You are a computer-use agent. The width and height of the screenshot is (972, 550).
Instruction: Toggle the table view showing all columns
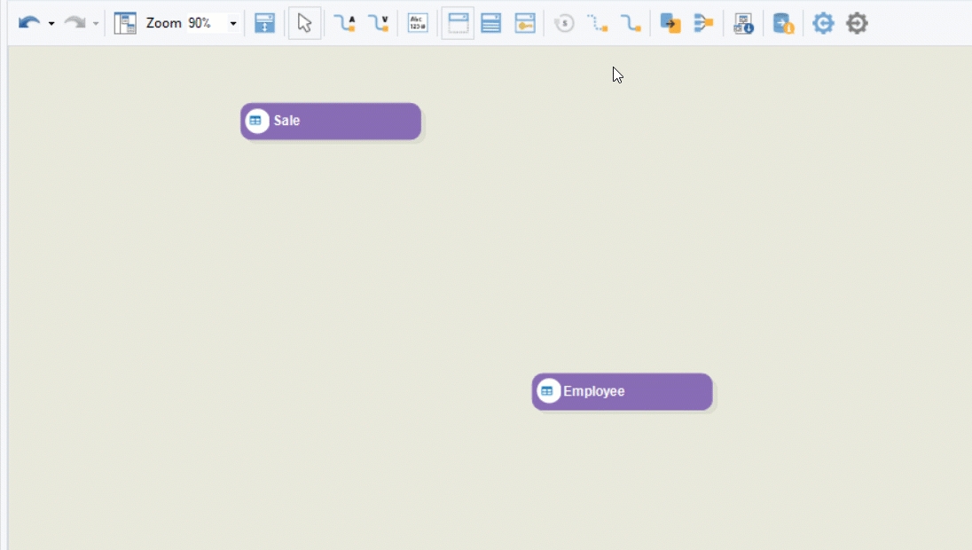[491, 23]
